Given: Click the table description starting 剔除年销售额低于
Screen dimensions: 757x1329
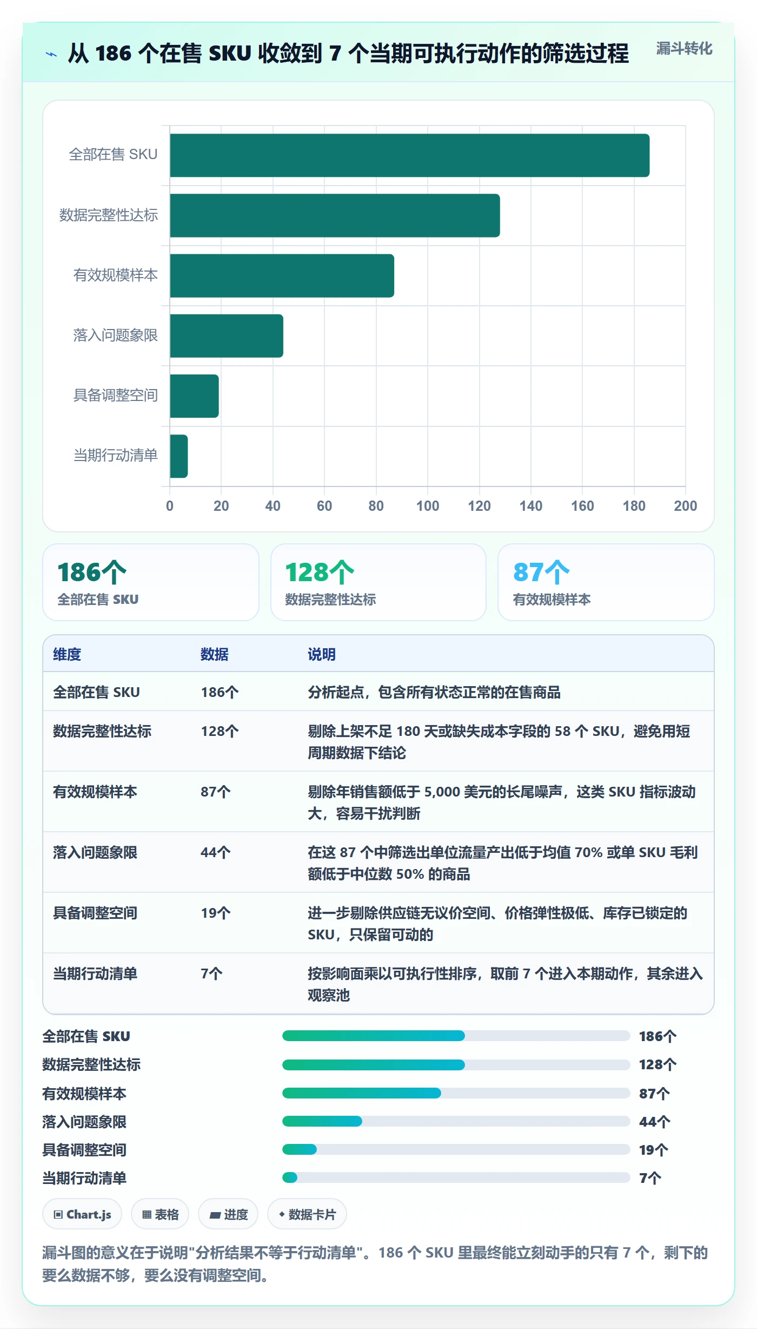Looking at the screenshot, I should [x=502, y=802].
